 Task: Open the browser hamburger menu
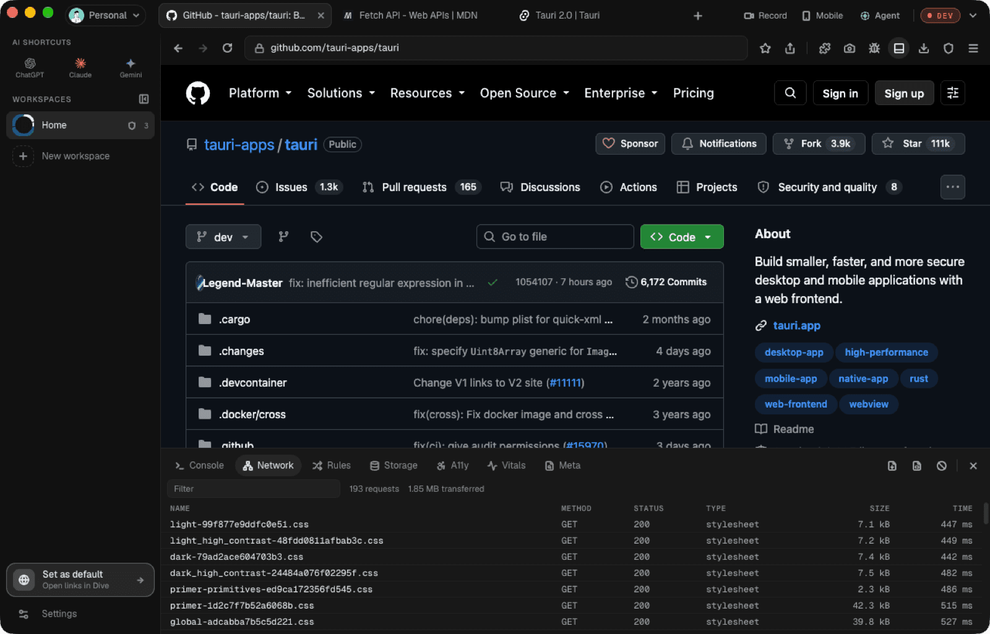pyautogui.click(x=973, y=48)
